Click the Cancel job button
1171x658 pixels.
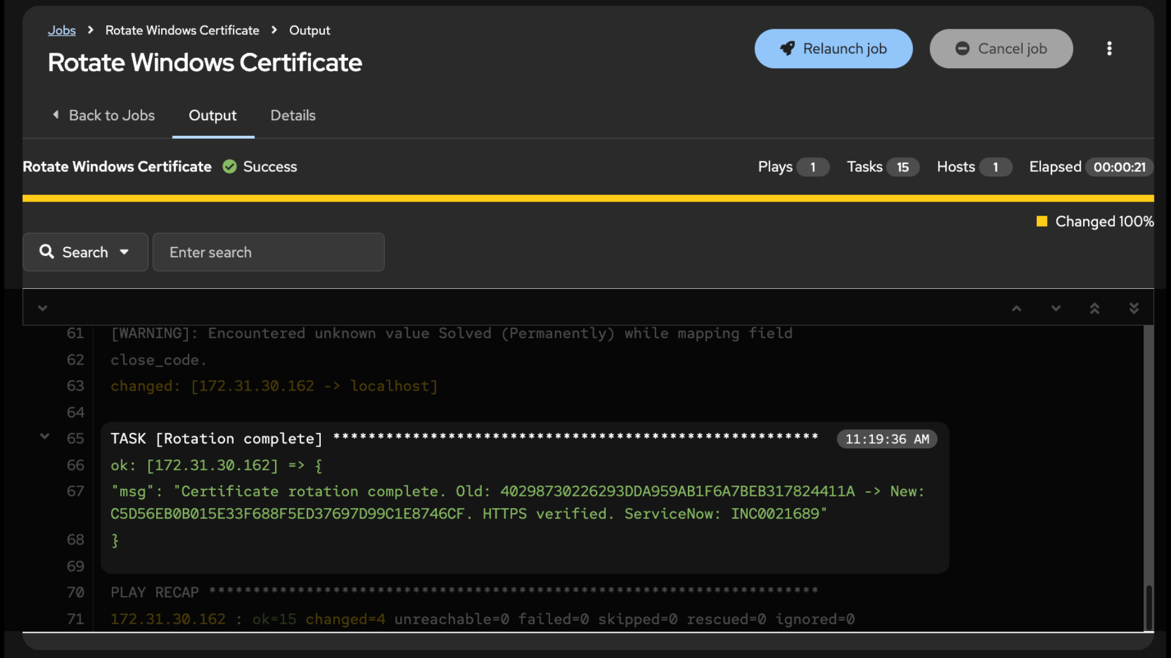pyautogui.click(x=1001, y=49)
